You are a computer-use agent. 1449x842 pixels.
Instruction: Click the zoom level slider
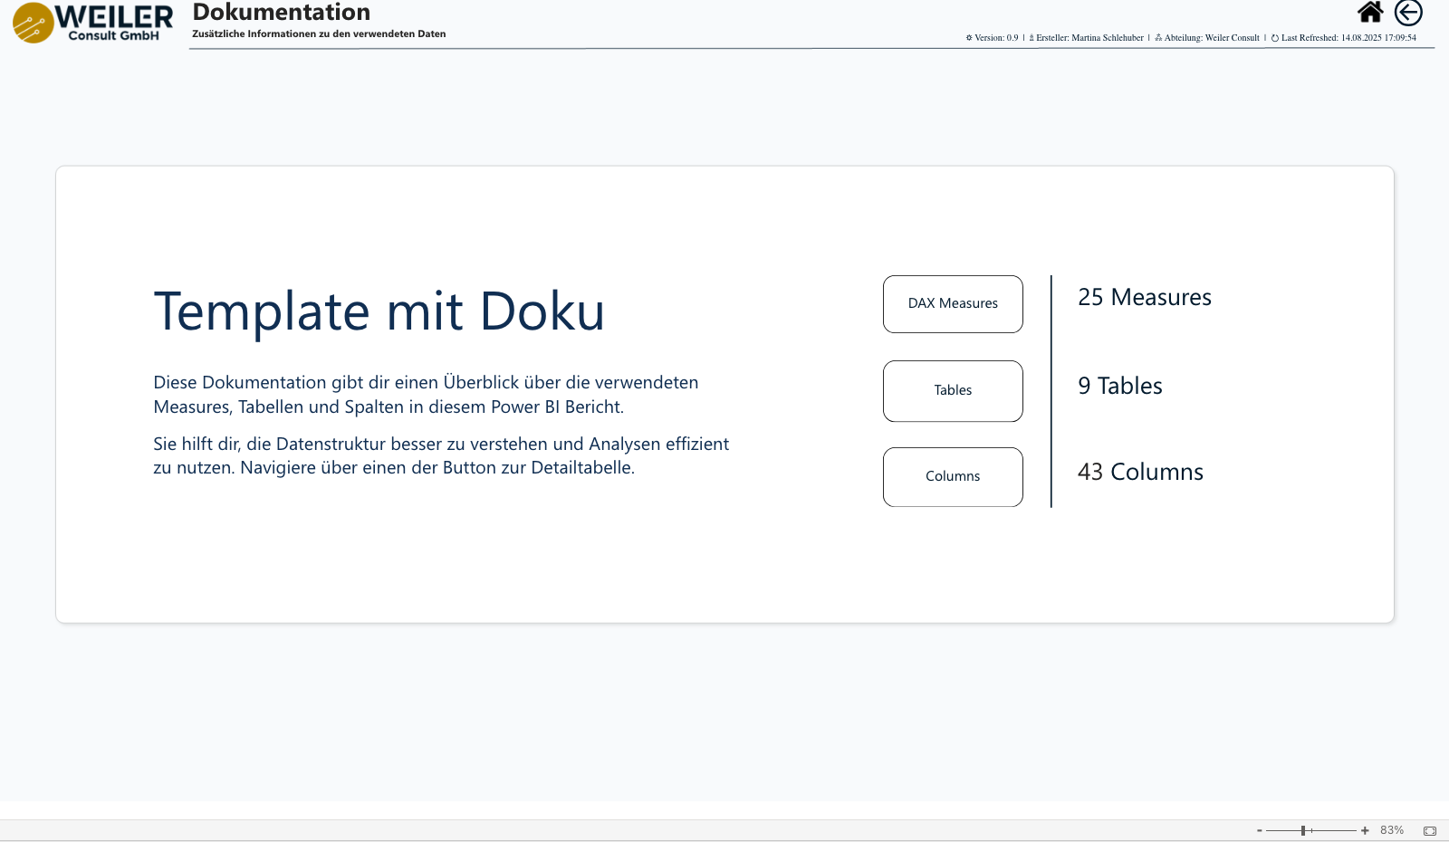point(1311,830)
